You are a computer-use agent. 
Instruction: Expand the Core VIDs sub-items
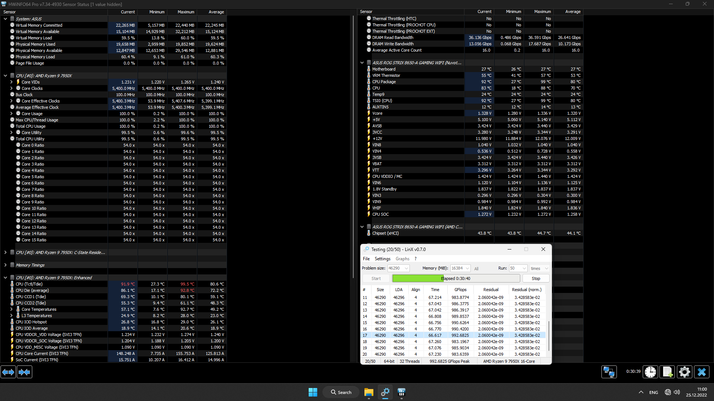[12, 82]
